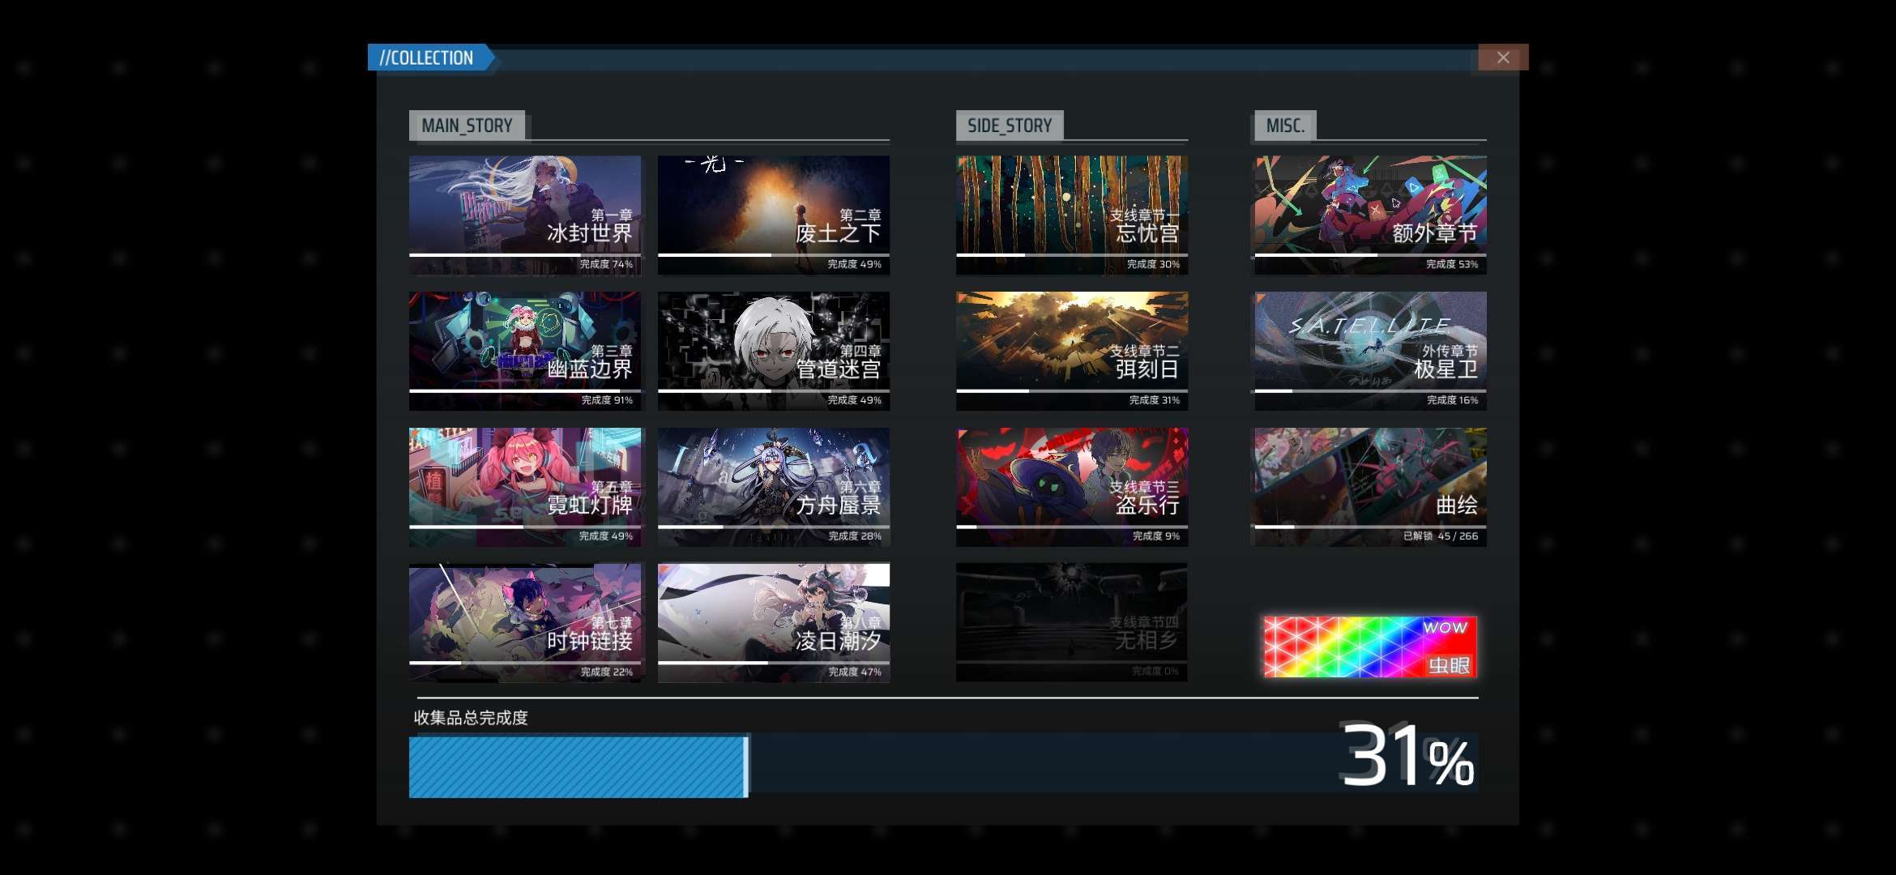Select side story 弭刻日 card
Image resolution: width=1896 pixels, height=875 pixels.
(1071, 351)
